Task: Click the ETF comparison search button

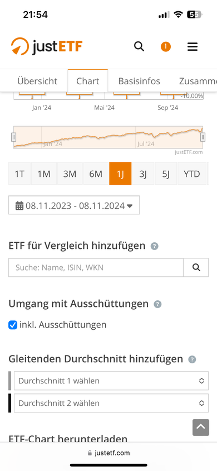Action: click(196, 267)
